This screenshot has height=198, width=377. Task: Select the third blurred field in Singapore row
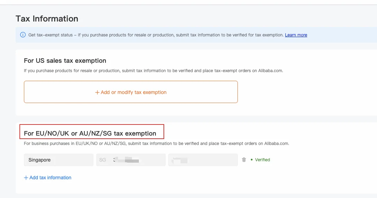(x=203, y=160)
